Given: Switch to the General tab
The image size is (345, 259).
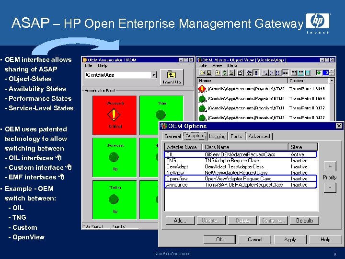Looking at the screenshot, I should click(172, 136).
